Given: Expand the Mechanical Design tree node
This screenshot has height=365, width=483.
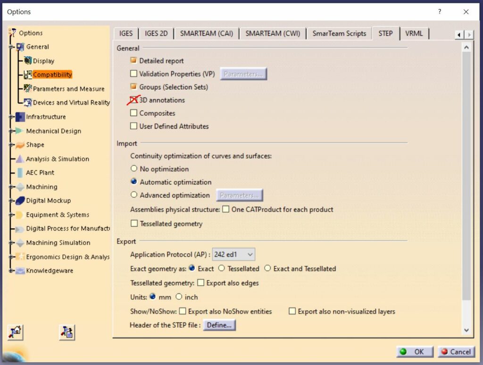Looking at the screenshot, I should 11,131.
